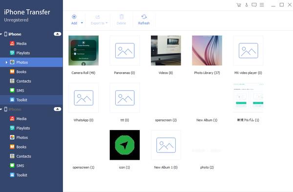Expand the selected Photos item arrow
The width and height of the screenshot is (293, 192).
[x=6, y=62]
